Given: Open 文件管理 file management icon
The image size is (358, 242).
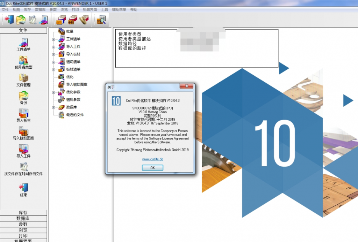Looking at the screenshot, I should (x=23, y=80).
